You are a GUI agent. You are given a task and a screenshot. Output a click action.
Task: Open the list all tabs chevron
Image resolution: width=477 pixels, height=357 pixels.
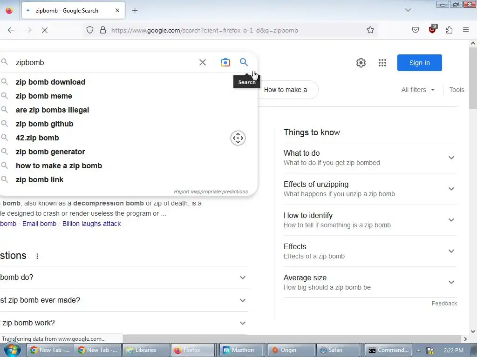coord(408,10)
